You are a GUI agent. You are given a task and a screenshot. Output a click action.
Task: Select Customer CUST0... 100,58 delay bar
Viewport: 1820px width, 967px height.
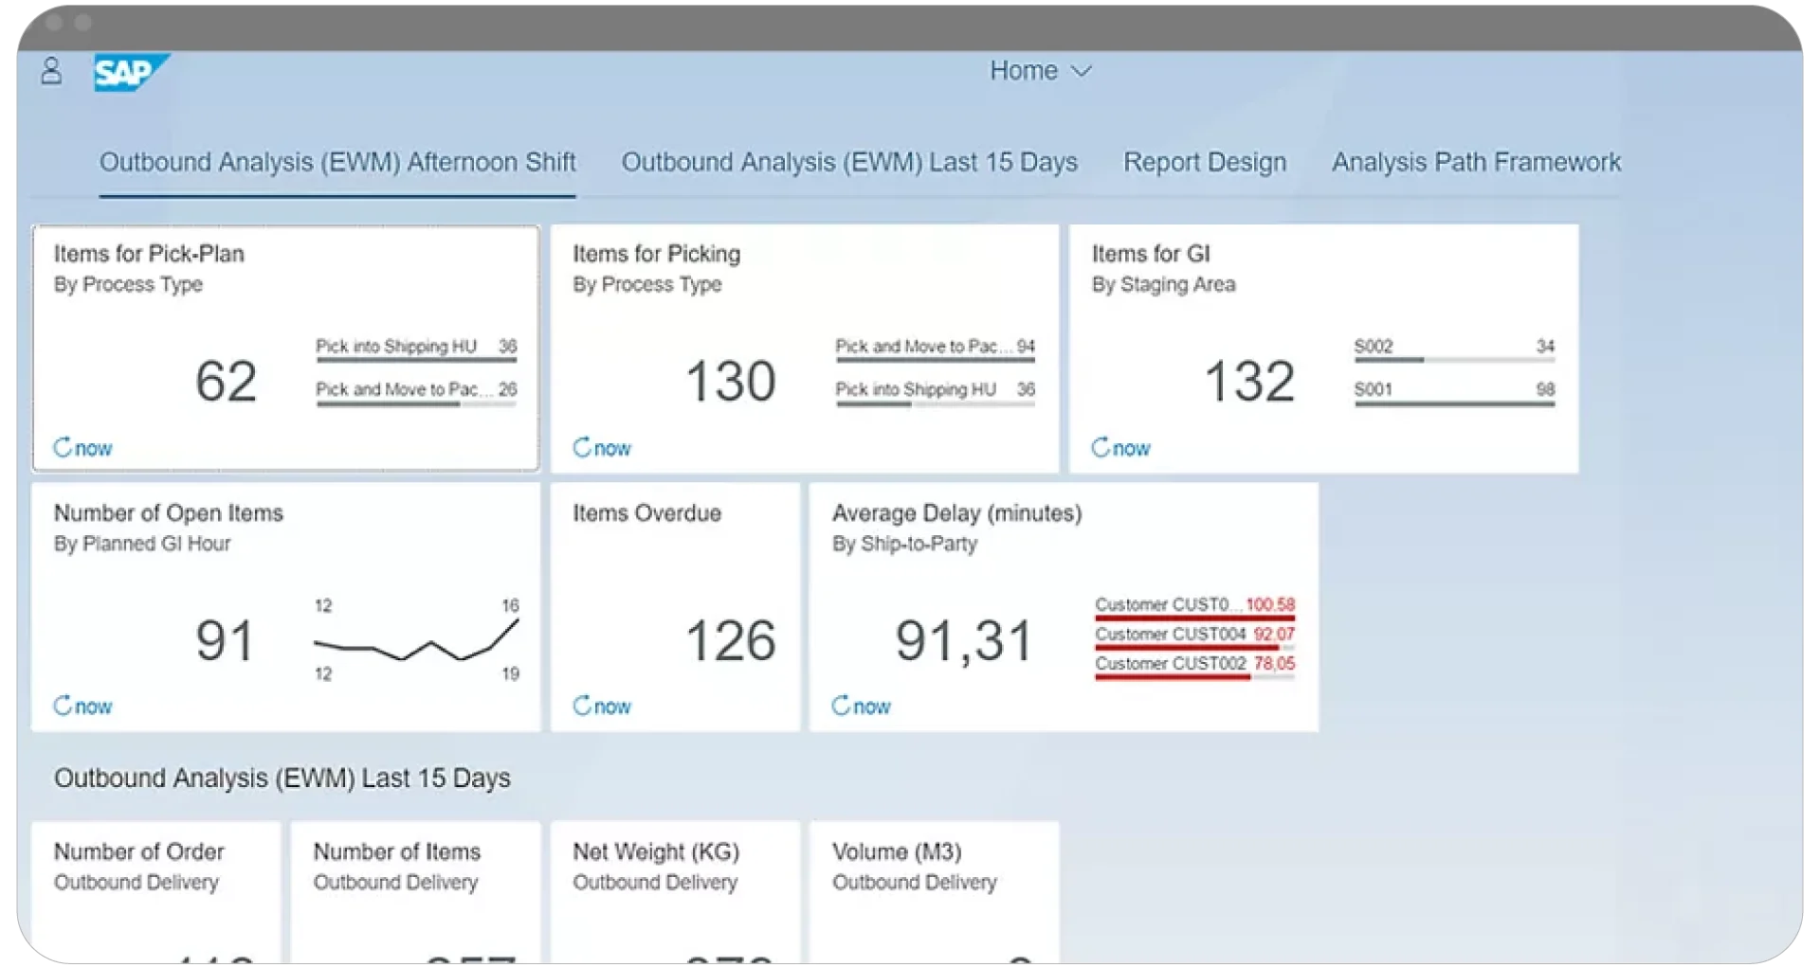[1194, 607]
